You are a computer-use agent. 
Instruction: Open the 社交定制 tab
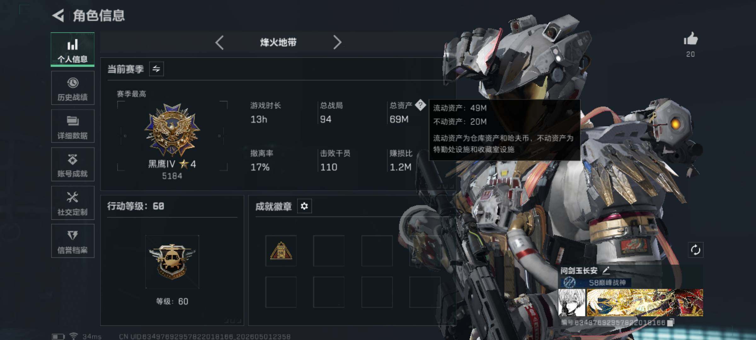tap(72, 203)
